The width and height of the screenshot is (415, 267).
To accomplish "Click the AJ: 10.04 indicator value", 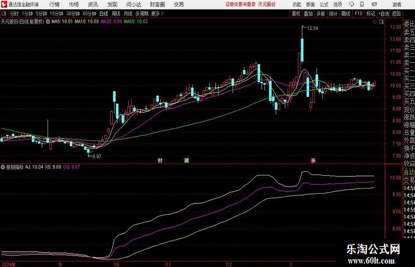I will pyautogui.click(x=34, y=167).
